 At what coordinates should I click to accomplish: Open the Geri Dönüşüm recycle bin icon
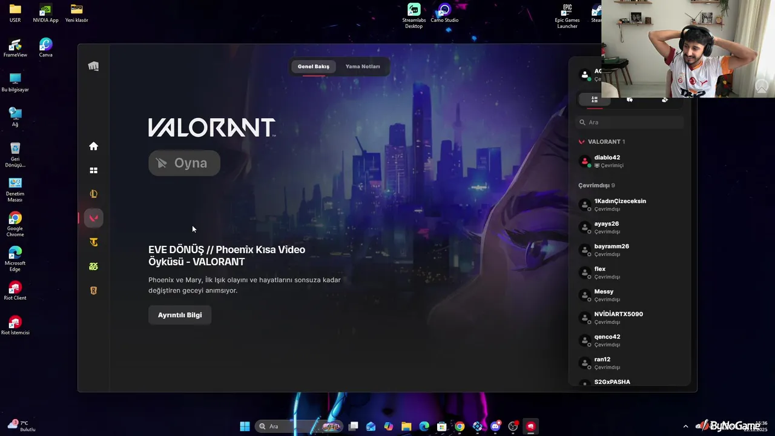pyautogui.click(x=15, y=155)
